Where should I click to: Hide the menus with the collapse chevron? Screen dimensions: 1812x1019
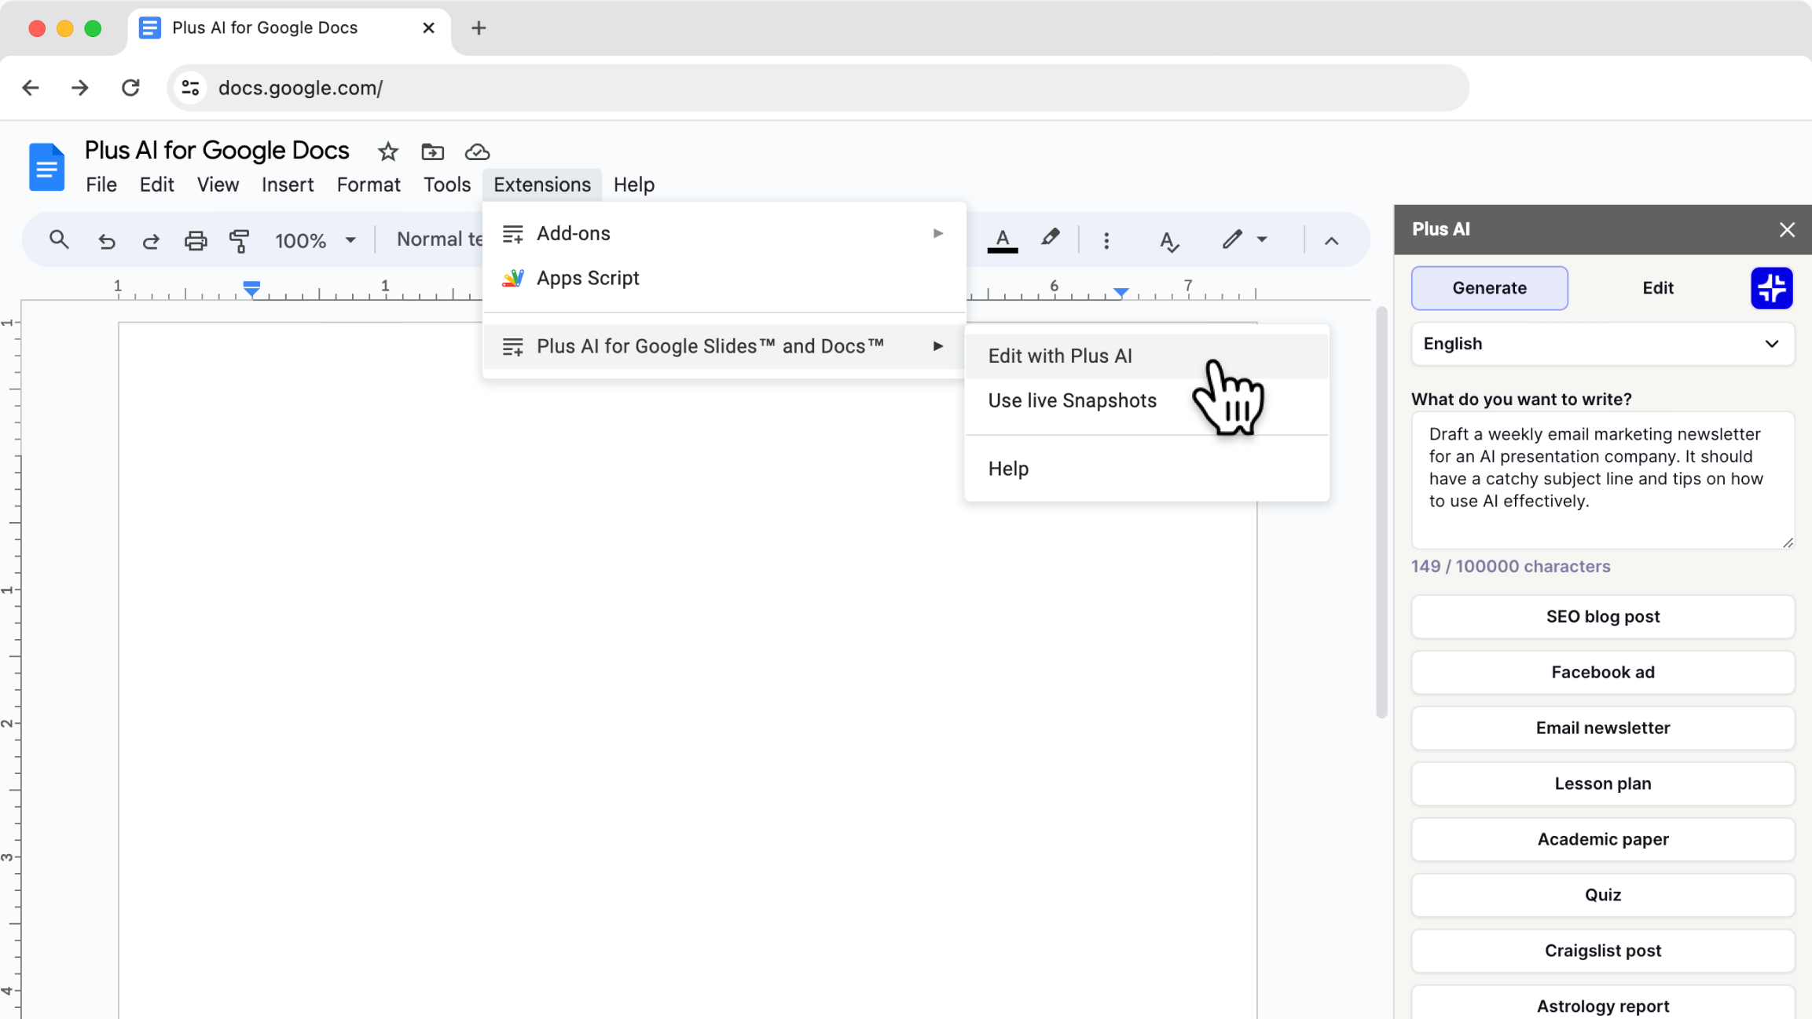tap(1331, 240)
